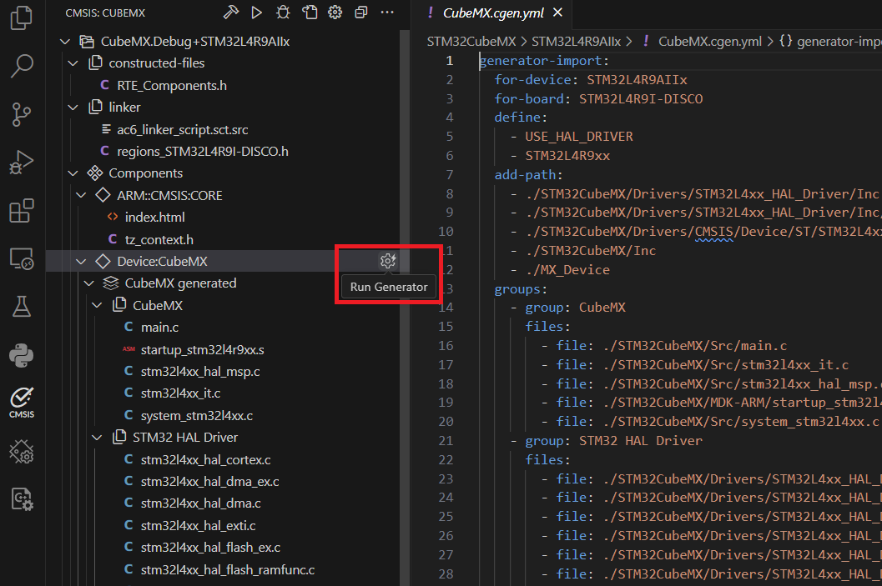Open system_stm32l4xx.c file
The image size is (882, 586).
[197, 416]
